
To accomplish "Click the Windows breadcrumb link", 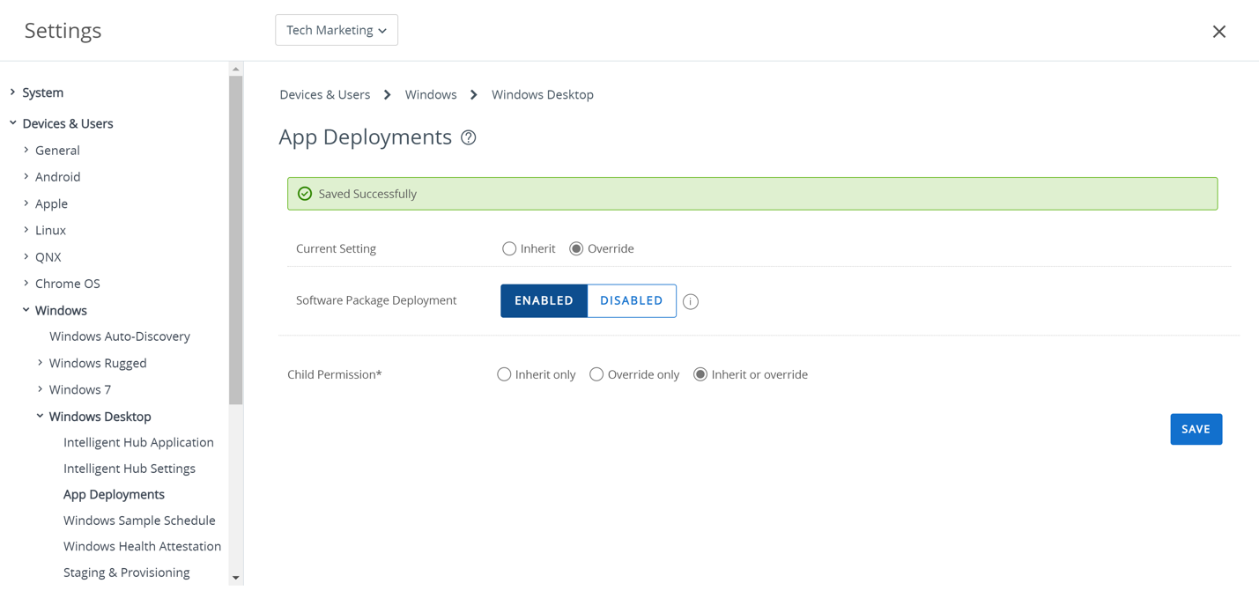I will pos(431,93).
